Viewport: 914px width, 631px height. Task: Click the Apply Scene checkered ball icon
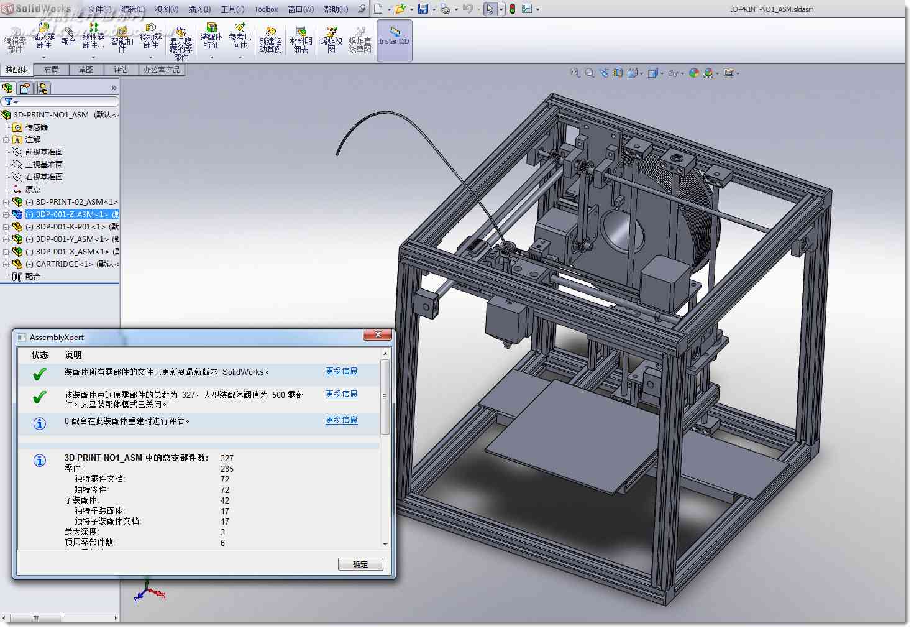[x=708, y=73]
